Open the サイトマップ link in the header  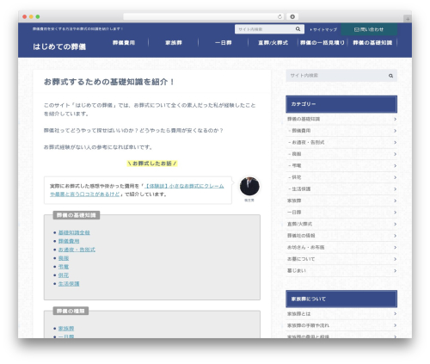coord(323,29)
